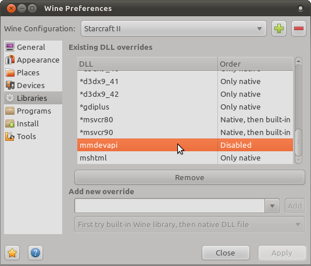Click the red minus remove configuration icon
Image resolution: width=311 pixels, height=266 pixels.
coord(299,28)
